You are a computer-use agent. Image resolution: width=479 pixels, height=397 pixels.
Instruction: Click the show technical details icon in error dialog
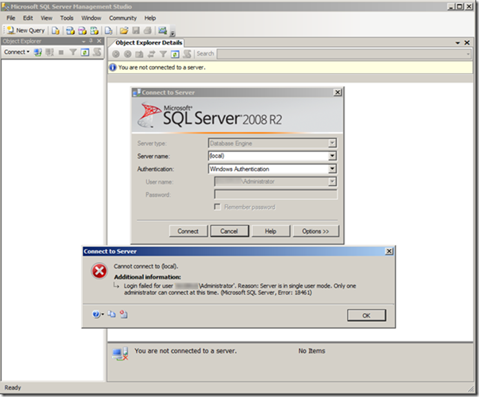(124, 314)
